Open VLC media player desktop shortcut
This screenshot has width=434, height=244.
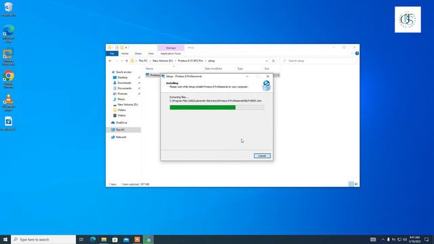pos(9,102)
